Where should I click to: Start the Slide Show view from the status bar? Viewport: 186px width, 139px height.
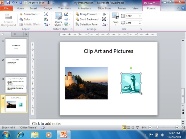click(137, 128)
